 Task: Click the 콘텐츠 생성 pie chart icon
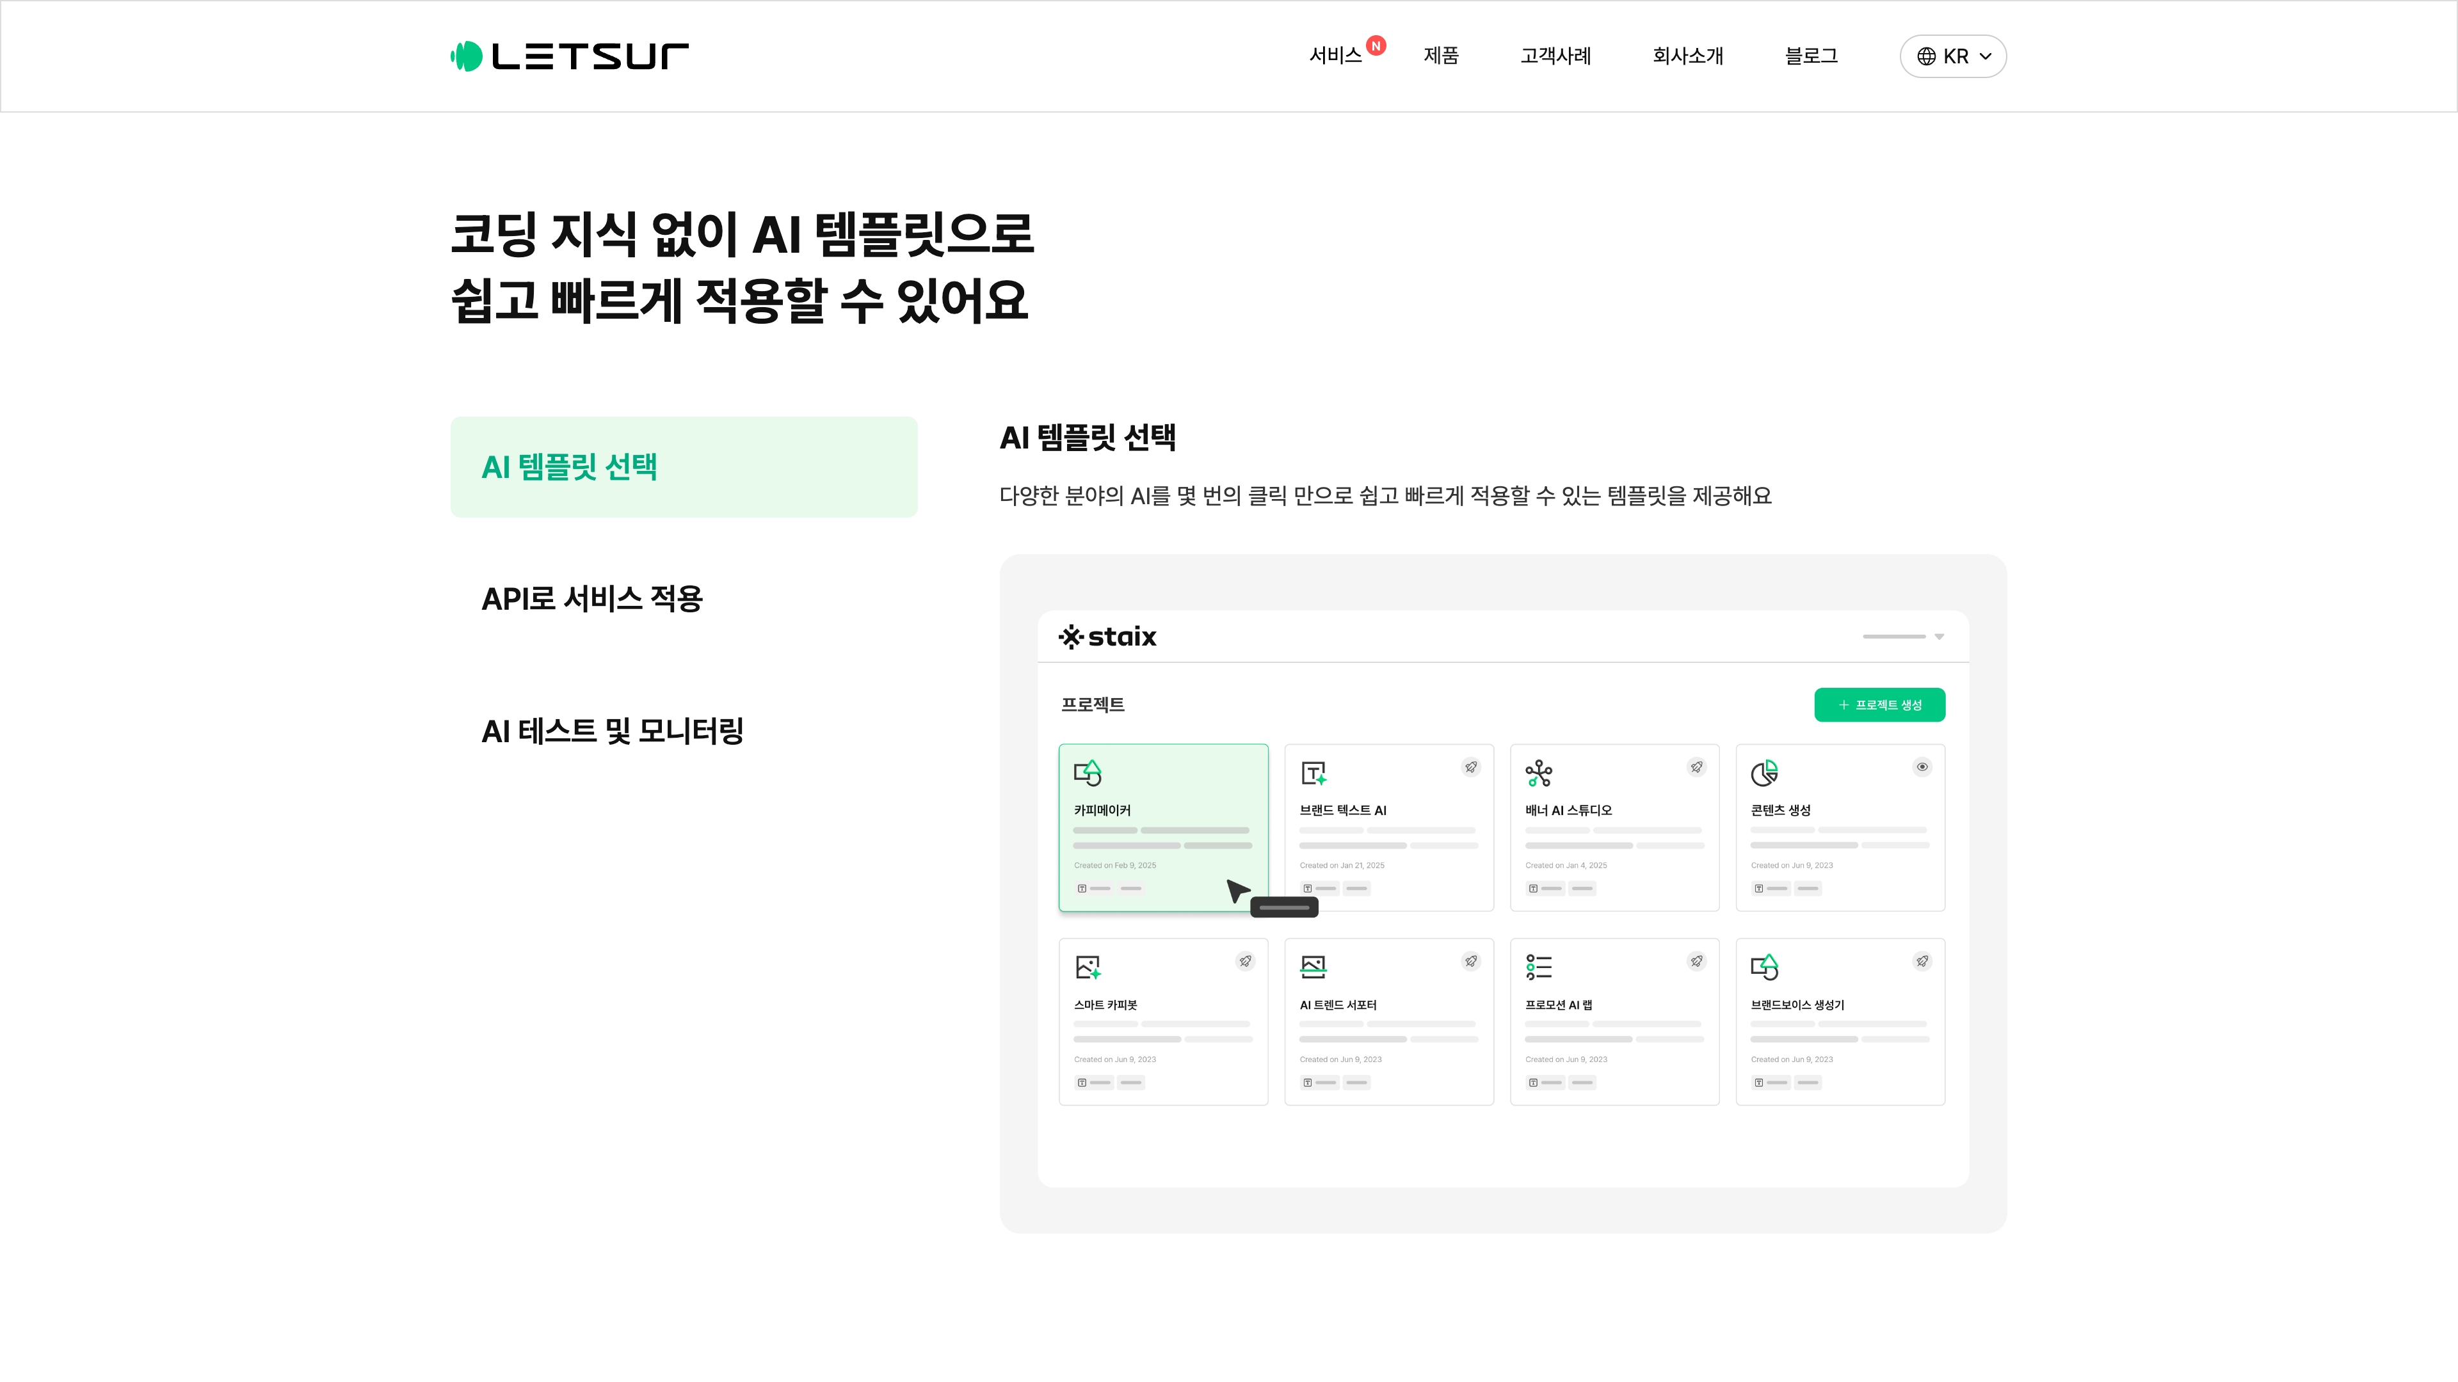tap(1764, 772)
